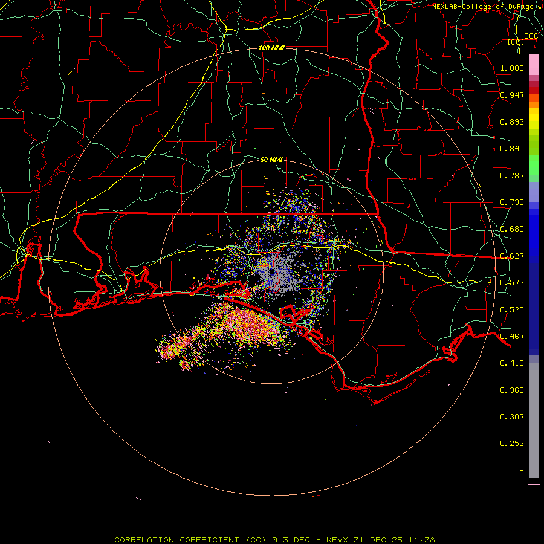Click the 11:38 timestamp text
Viewport: 544px width, 544px height.
point(421,540)
